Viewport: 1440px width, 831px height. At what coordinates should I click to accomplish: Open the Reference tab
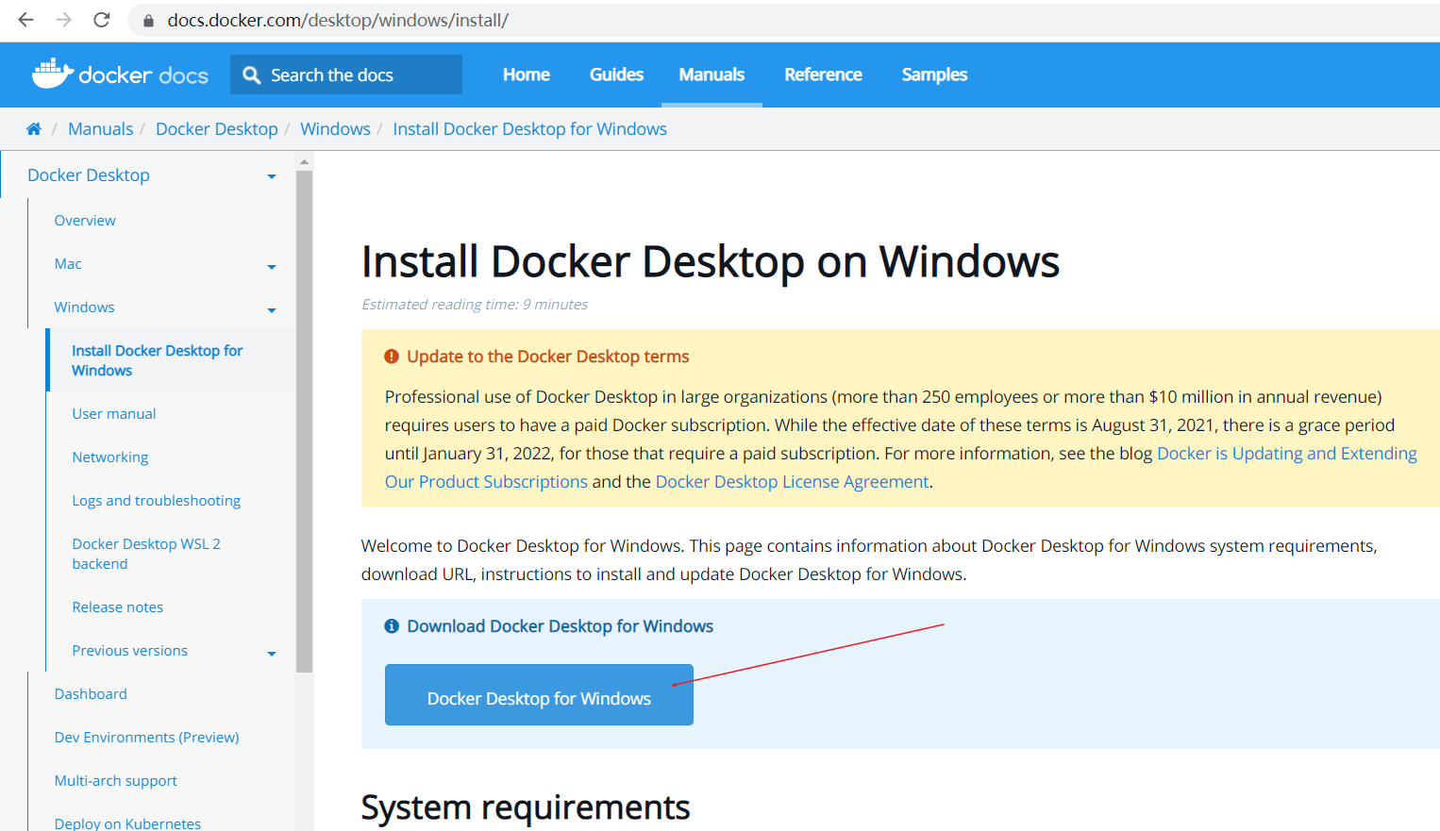[823, 75]
